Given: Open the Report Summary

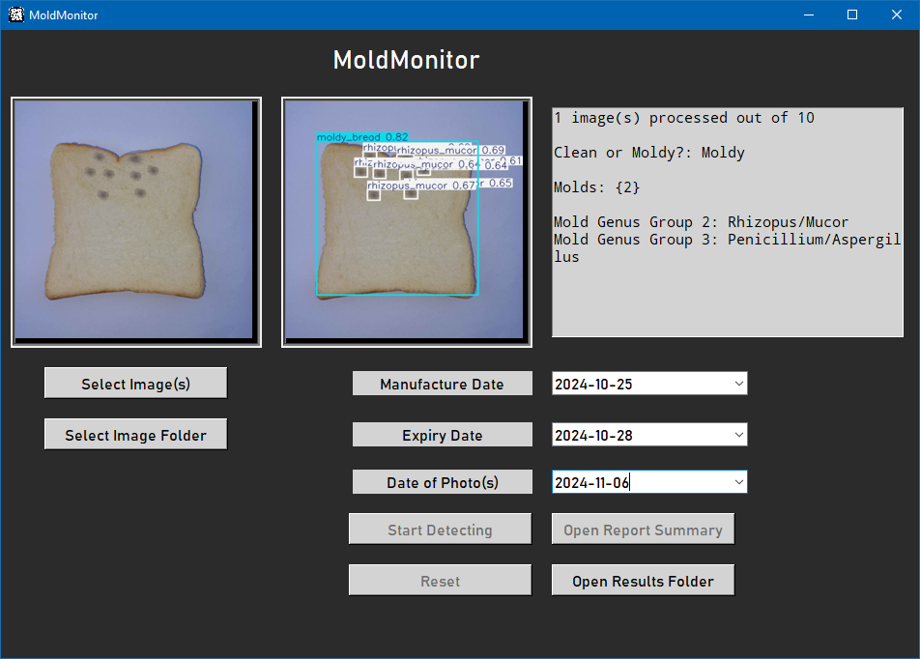Looking at the screenshot, I should point(643,530).
